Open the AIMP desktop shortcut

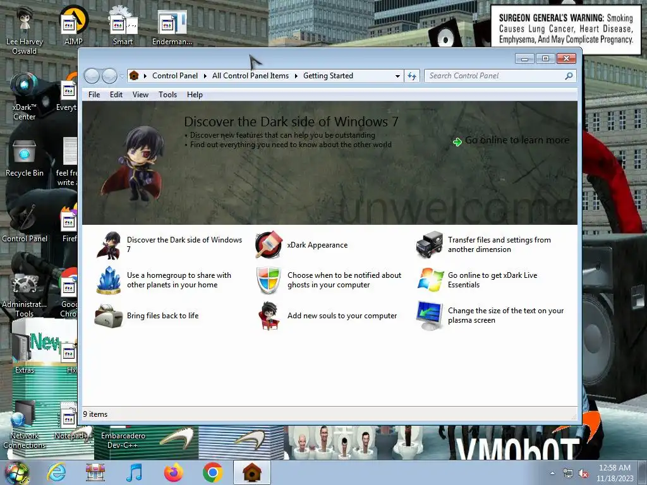click(x=73, y=25)
